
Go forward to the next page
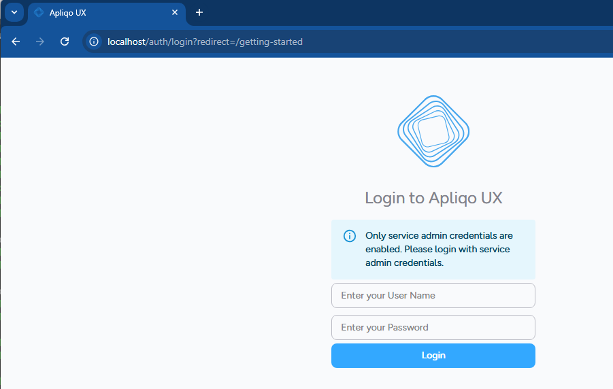tap(40, 41)
